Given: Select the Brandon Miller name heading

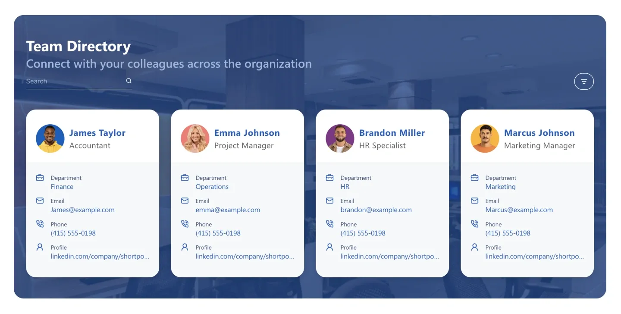Looking at the screenshot, I should pyautogui.click(x=392, y=133).
